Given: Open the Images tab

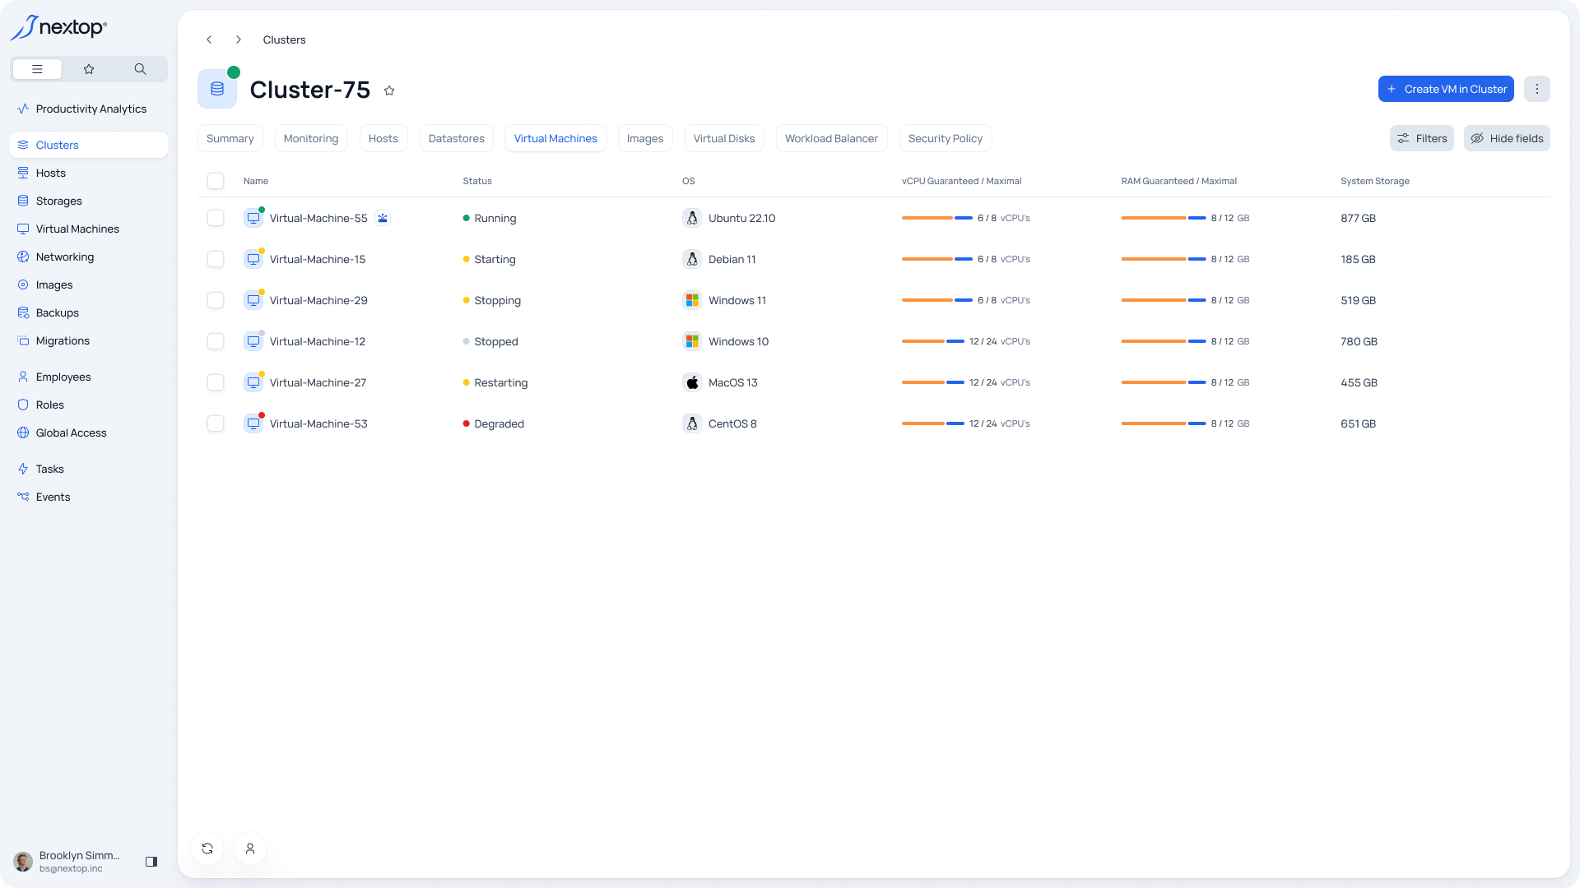Looking at the screenshot, I should (x=645, y=138).
